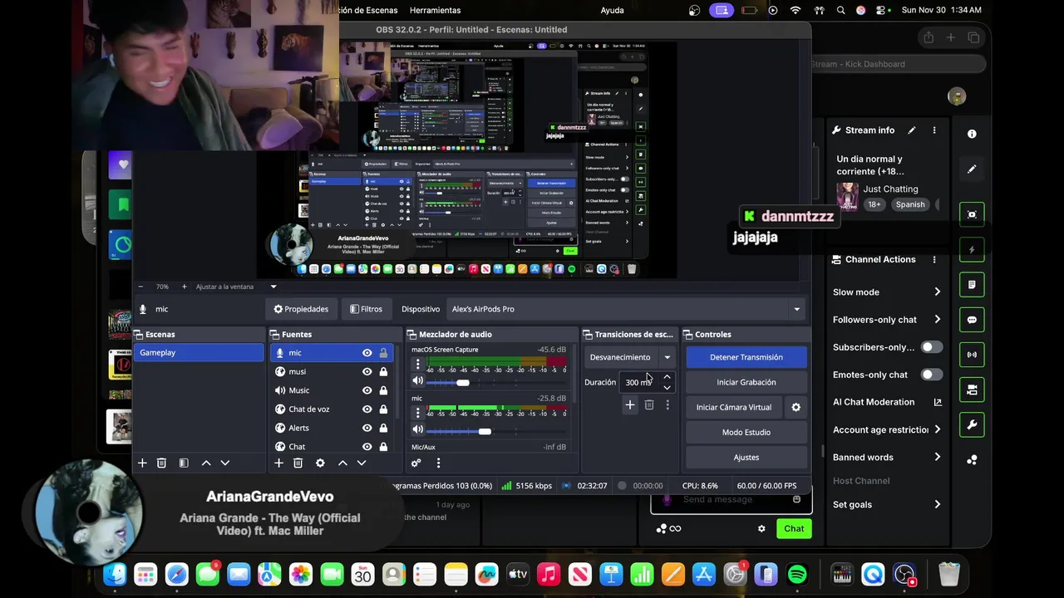Open the Stream info three-dot menu

[934, 130]
